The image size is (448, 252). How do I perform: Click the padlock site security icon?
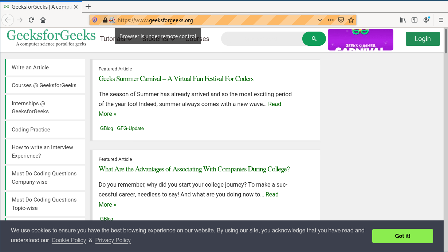coord(105,20)
